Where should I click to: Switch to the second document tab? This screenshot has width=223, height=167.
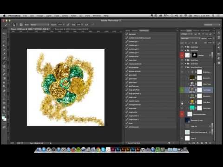coord(72,29)
